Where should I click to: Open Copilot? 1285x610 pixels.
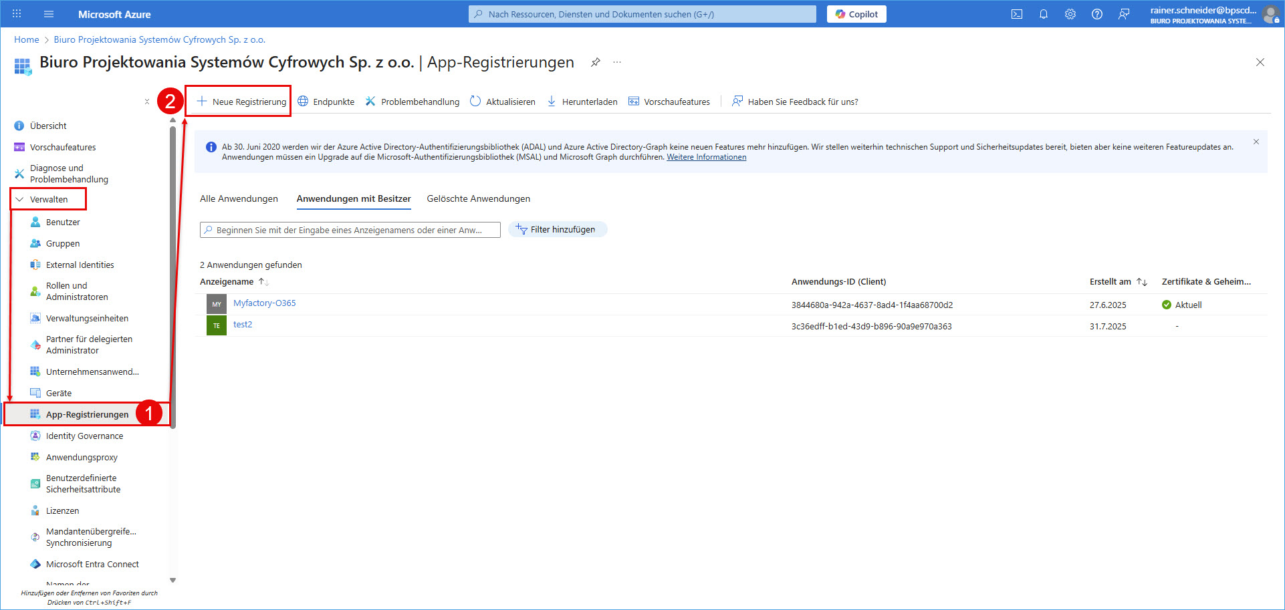point(856,14)
